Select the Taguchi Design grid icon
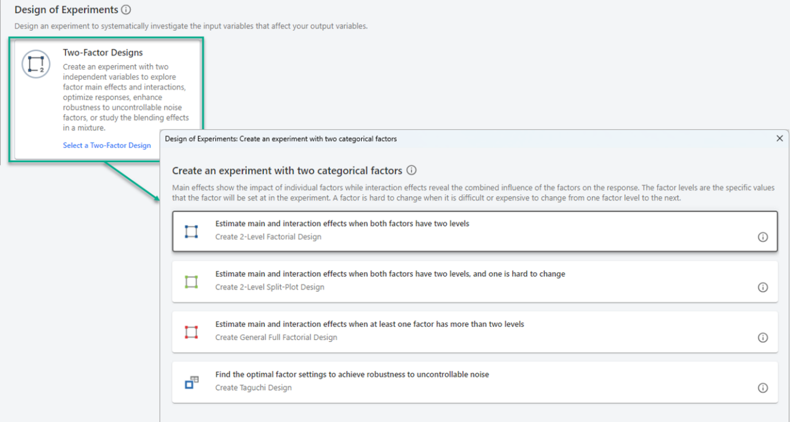790x422 pixels. [x=191, y=382]
